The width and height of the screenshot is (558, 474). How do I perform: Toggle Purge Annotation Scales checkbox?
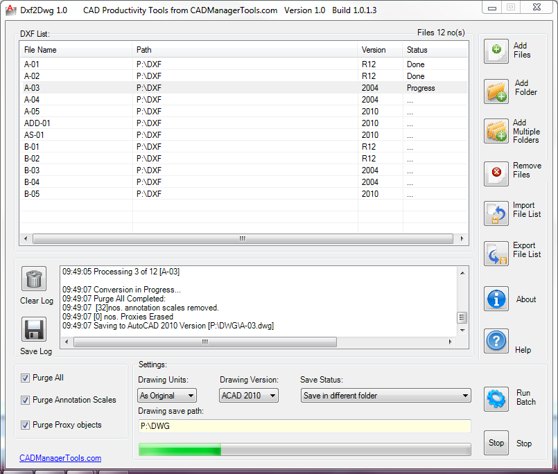point(25,400)
